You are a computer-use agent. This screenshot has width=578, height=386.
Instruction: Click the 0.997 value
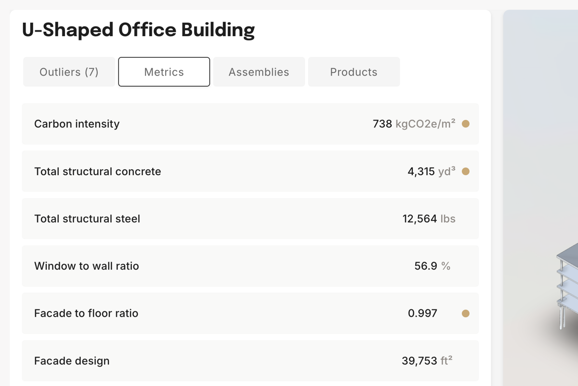(422, 313)
